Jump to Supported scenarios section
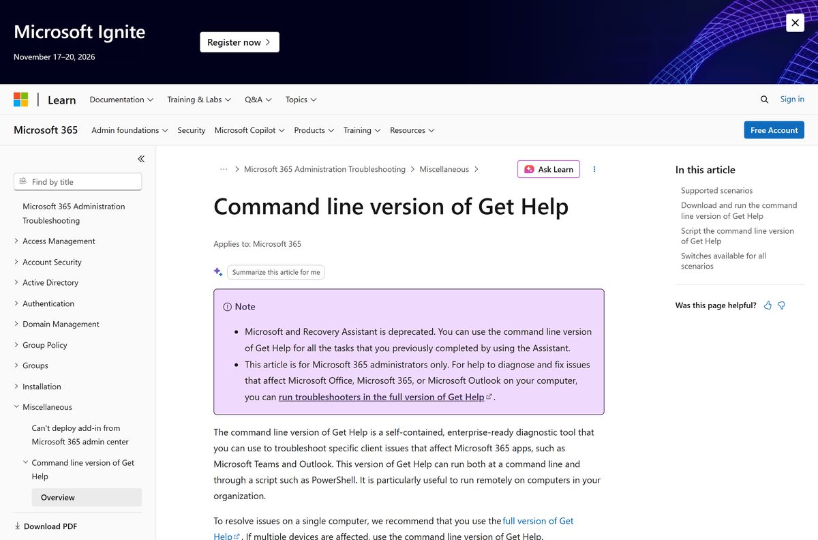This screenshot has height=540, width=818. (x=716, y=190)
